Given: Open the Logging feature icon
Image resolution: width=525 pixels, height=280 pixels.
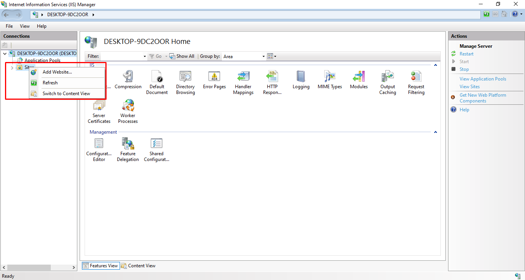Looking at the screenshot, I should point(301,77).
